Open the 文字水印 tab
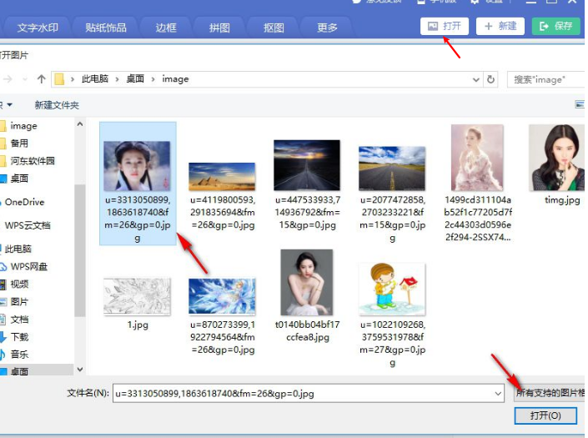 38,28
